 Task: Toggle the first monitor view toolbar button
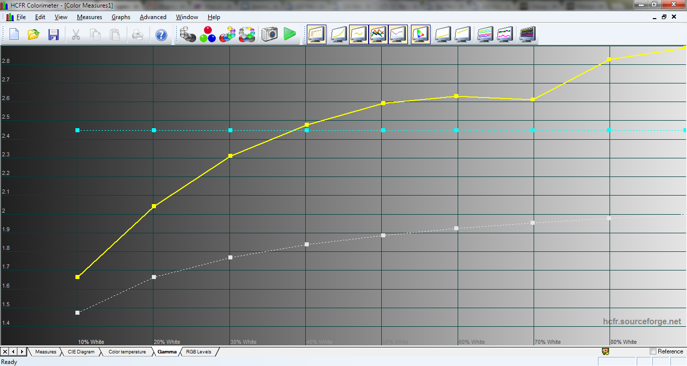click(317, 35)
